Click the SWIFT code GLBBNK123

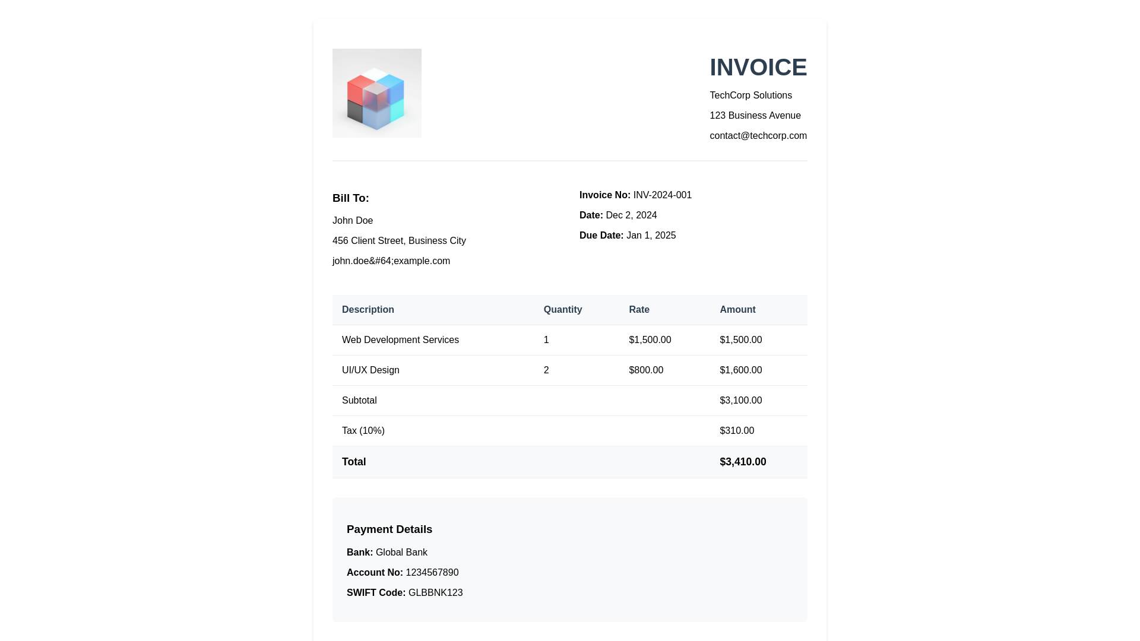click(x=435, y=593)
